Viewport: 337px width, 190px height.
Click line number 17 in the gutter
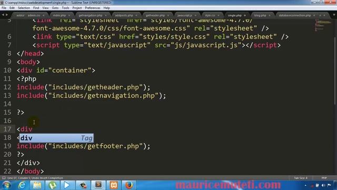[x=7, y=129]
